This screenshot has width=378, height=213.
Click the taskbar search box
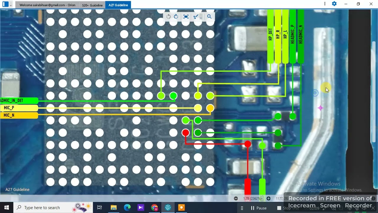click(x=53, y=208)
